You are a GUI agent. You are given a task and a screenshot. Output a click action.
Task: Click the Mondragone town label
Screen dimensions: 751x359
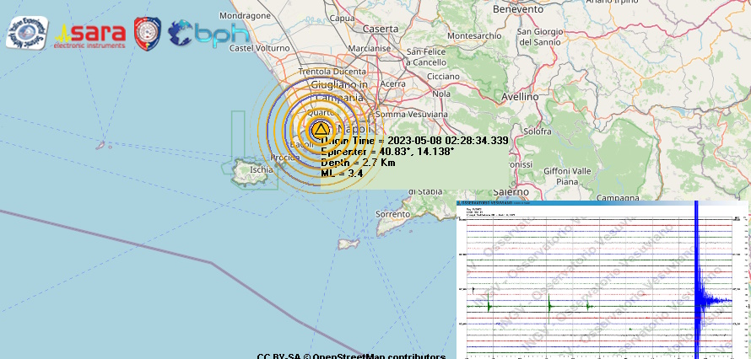[245, 15]
